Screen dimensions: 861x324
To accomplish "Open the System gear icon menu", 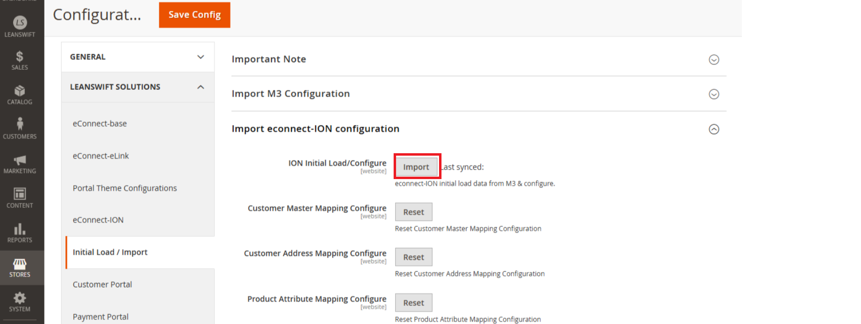I will 20,299.
